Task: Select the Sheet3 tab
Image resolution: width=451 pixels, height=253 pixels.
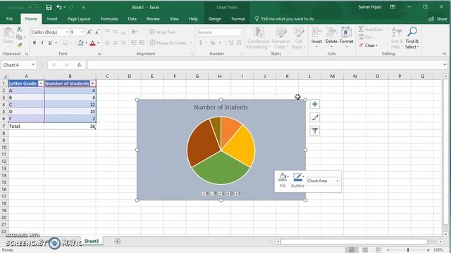Action: 92,241
